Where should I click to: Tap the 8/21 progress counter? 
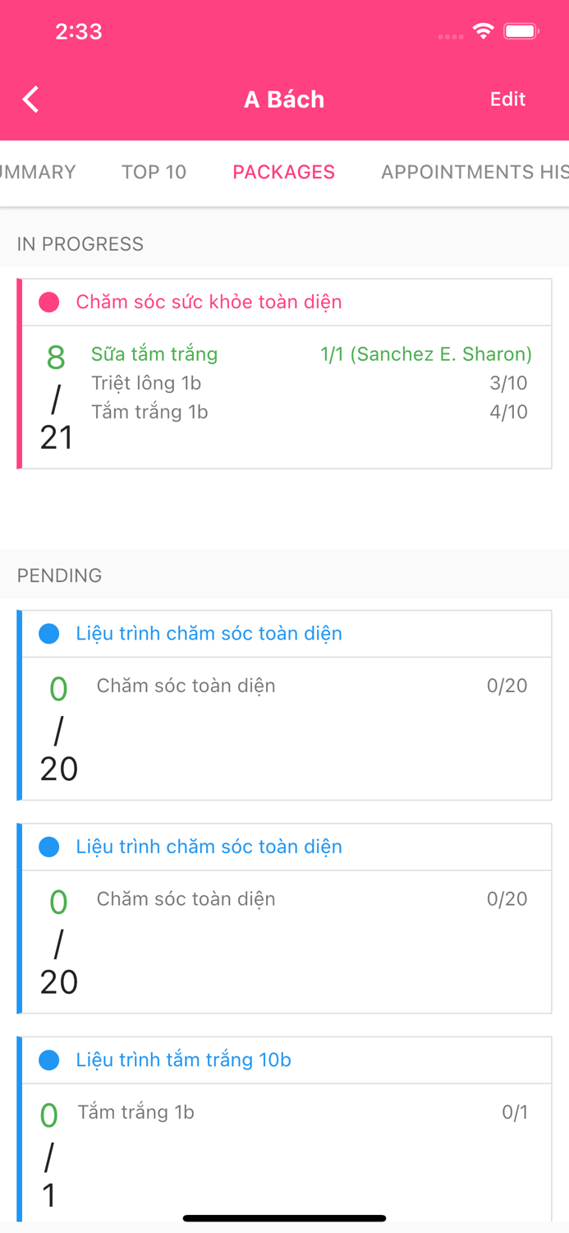[56, 398]
